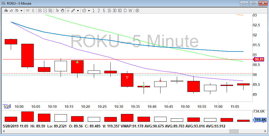This screenshot has width=269, height=136.
Task: Click the scrollbar left arrow
Action: (x=4, y=131)
